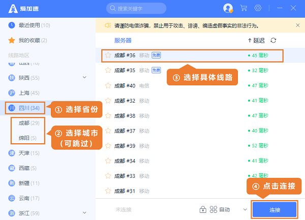Click the 津 icon beside 天津

click(x=12, y=153)
